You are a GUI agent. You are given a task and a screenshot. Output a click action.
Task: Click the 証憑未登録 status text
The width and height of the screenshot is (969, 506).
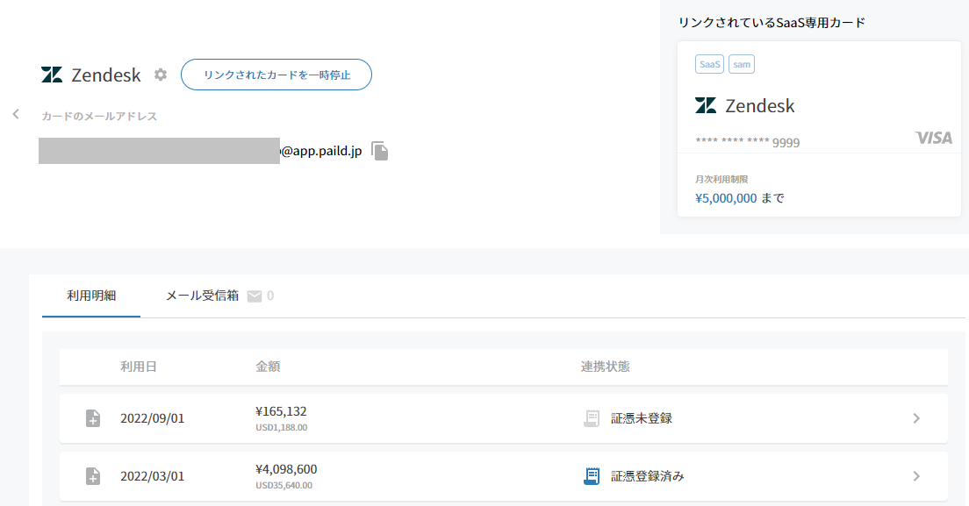(x=642, y=418)
